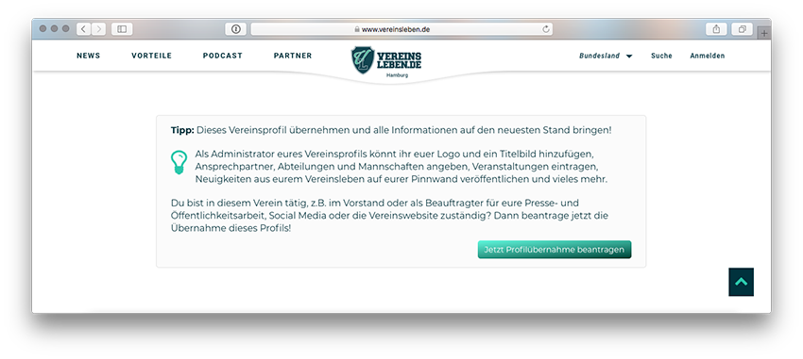Open the Suche link
The height and width of the screenshot is (359, 803).
click(661, 57)
